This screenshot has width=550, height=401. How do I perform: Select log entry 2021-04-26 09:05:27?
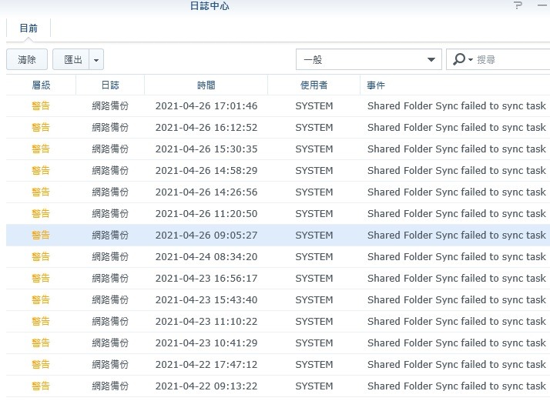tap(278, 236)
